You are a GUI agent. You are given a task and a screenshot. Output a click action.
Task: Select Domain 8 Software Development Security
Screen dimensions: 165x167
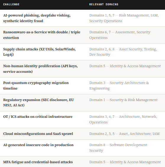pos(118,148)
